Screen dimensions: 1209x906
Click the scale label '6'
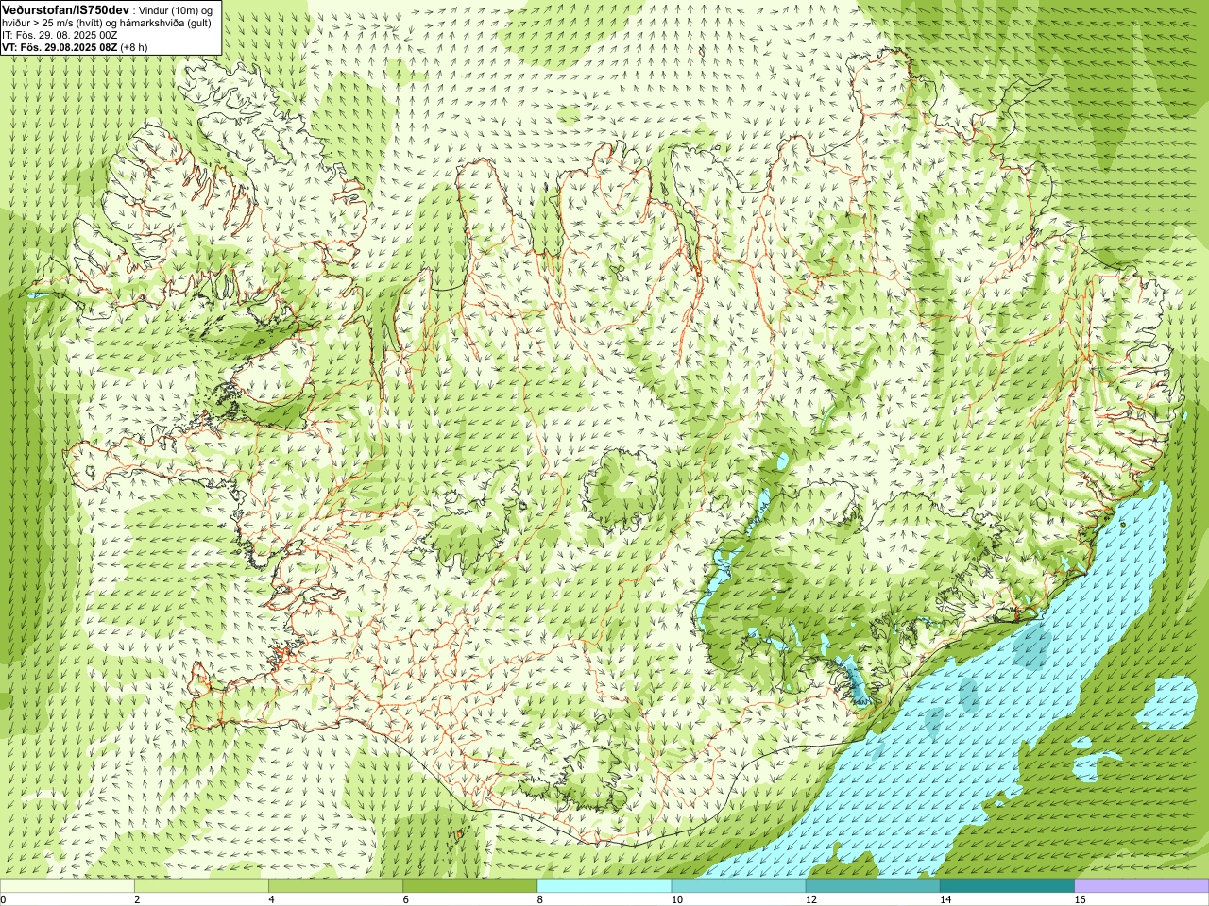(405, 900)
